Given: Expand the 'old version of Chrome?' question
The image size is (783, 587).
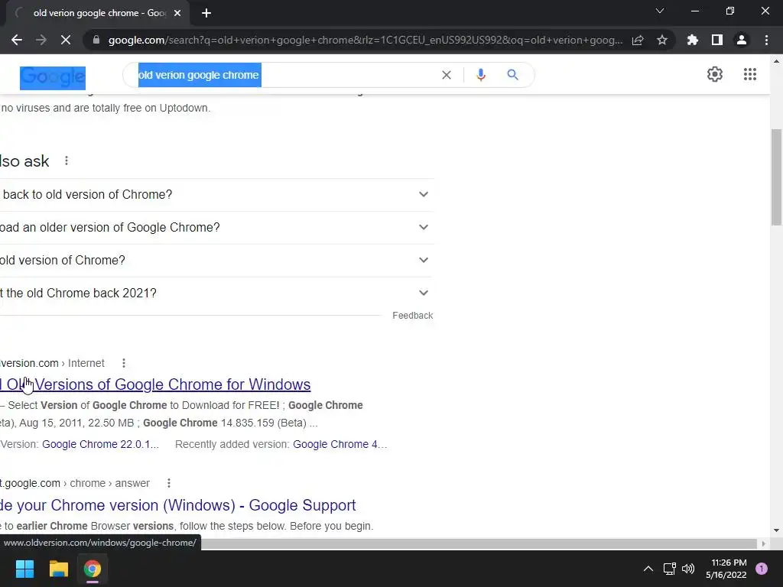Looking at the screenshot, I should tap(216, 261).
